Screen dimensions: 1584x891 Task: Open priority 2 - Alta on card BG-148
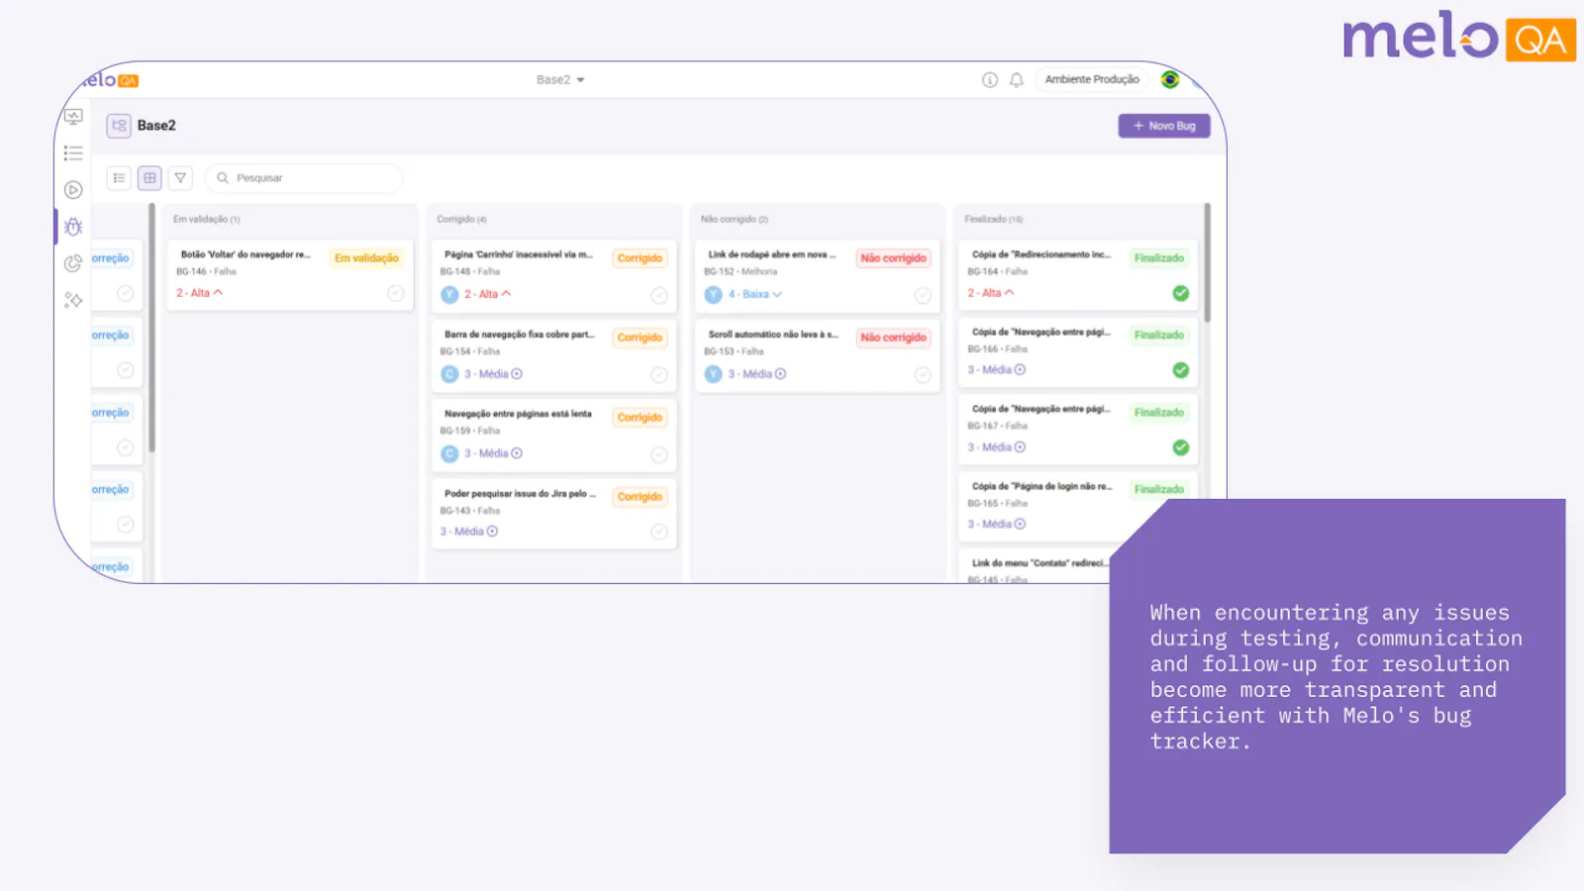pyautogui.click(x=488, y=294)
